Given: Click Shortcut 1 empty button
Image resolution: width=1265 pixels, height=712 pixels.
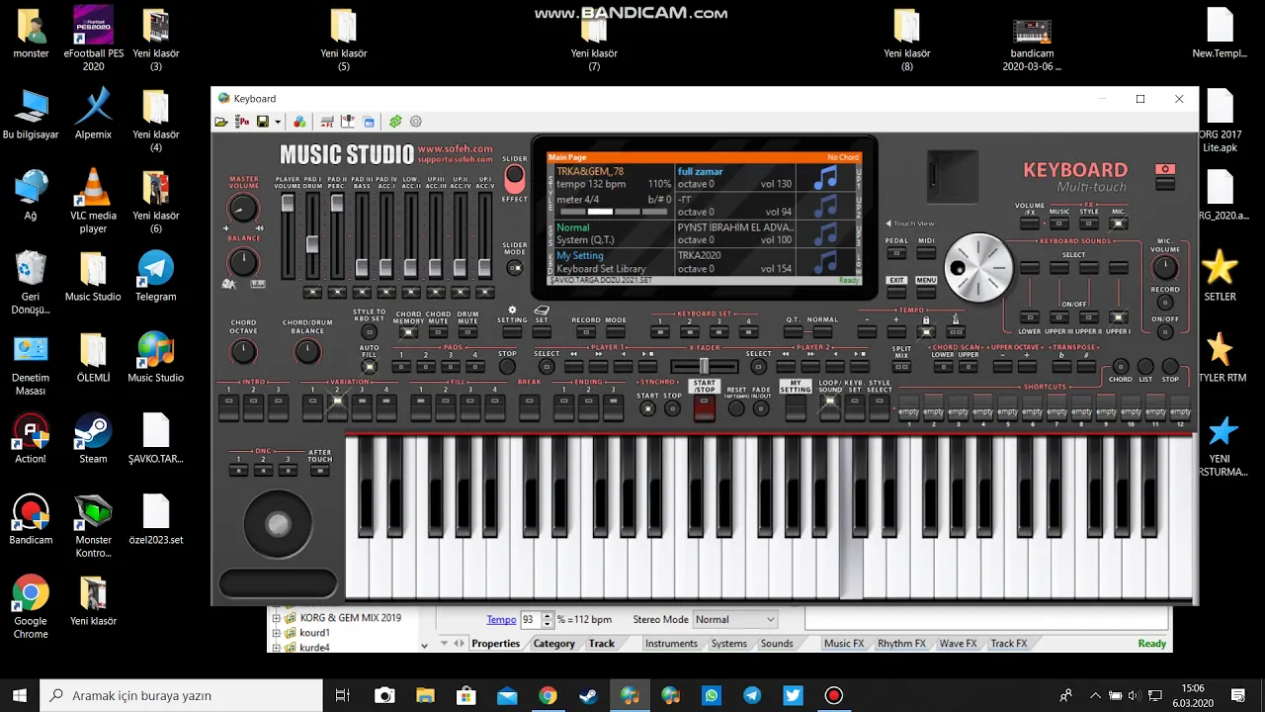Looking at the screenshot, I should pos(908,409).
